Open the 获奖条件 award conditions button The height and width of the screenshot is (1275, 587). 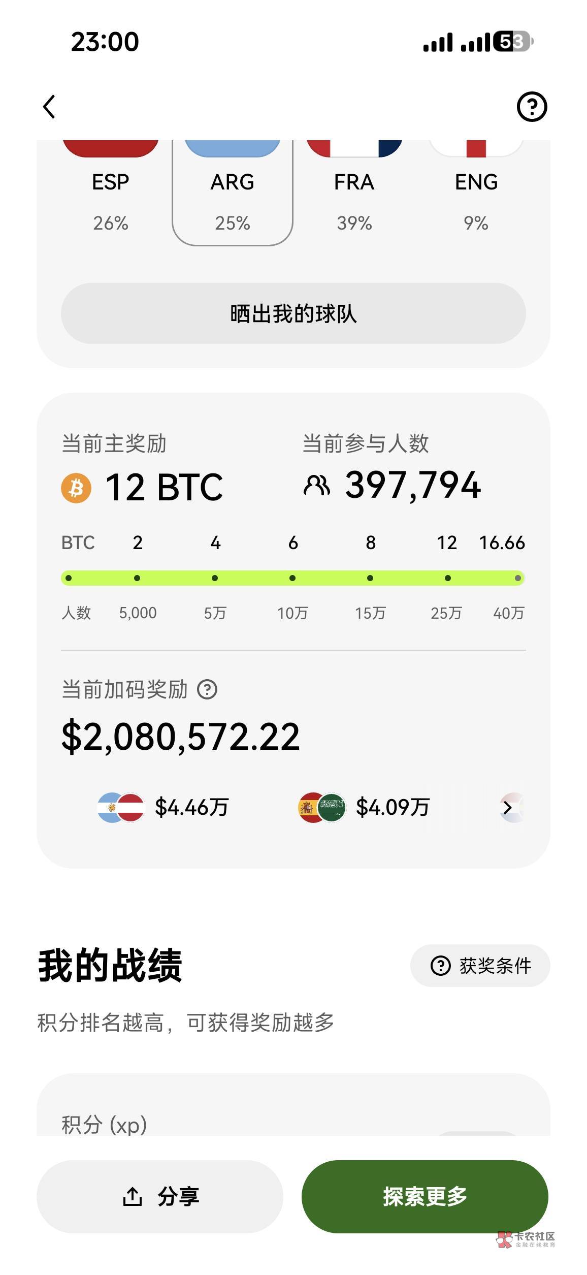pyautogui.click(x=480, y=966)
